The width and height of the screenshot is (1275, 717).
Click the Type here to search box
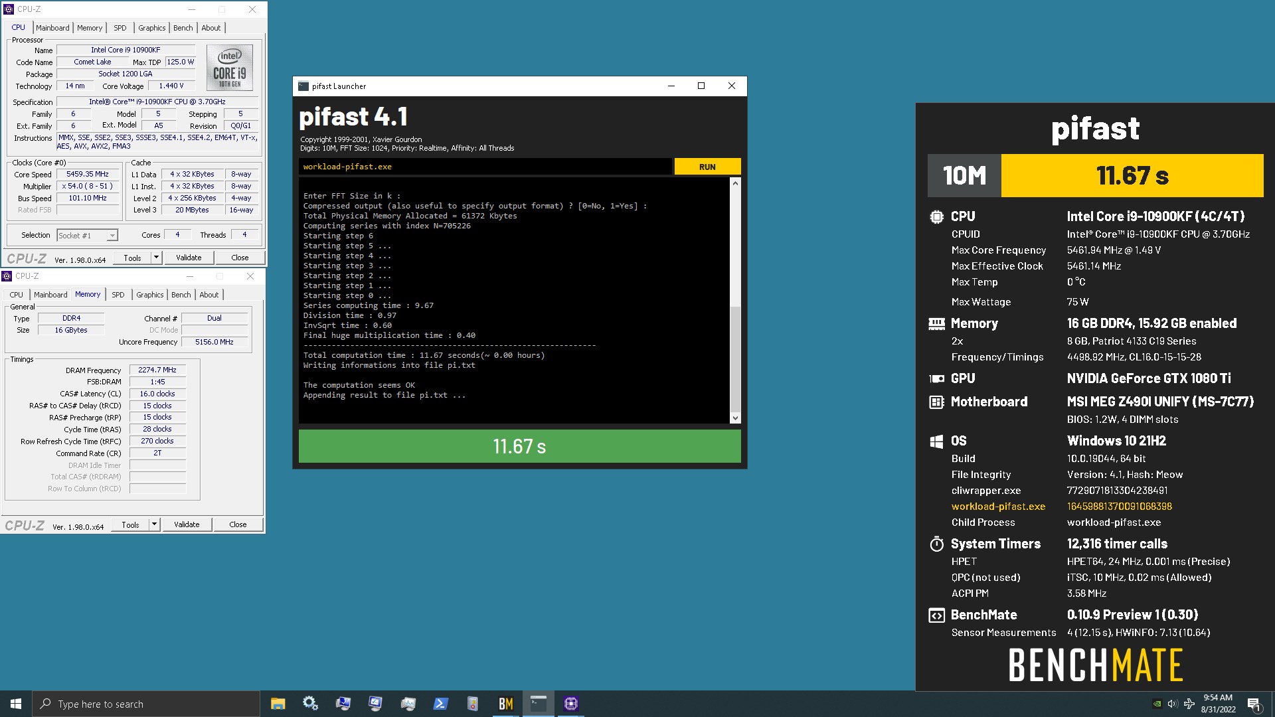(146, 704)
